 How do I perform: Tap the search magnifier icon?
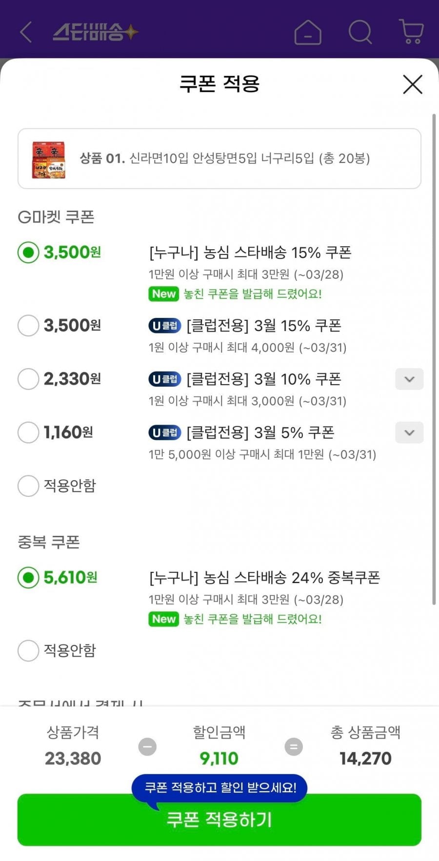coord(360,32)
